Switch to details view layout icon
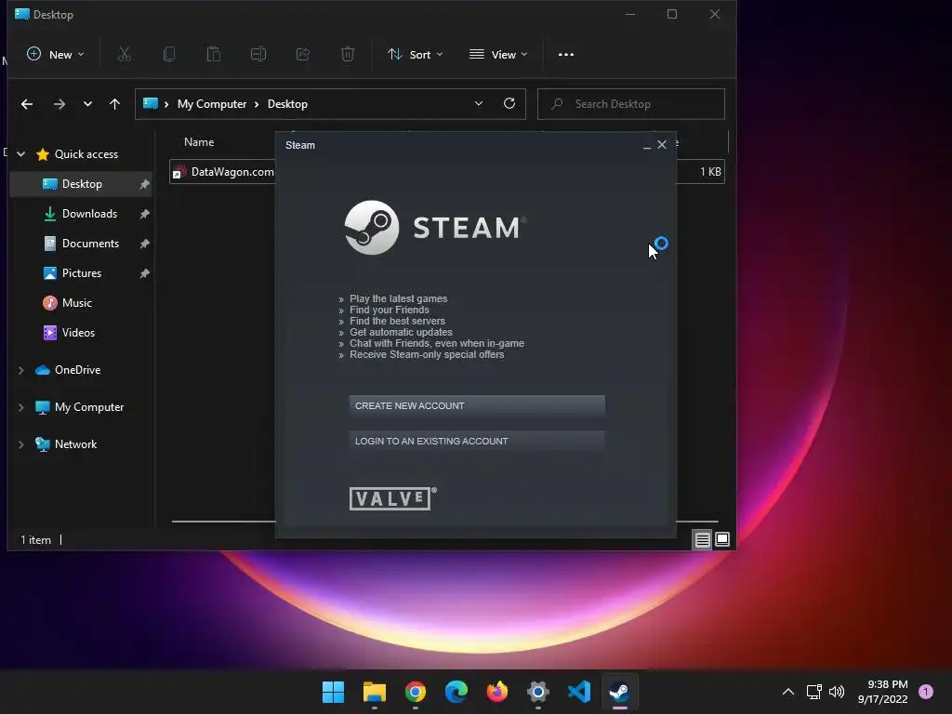 pos(703,539)
